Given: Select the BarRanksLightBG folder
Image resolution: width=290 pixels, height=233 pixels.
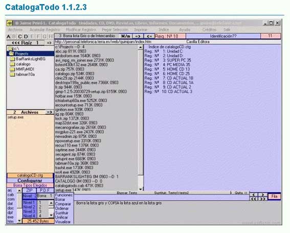Looking at the screenshot, I should click(x=28, y=59).
